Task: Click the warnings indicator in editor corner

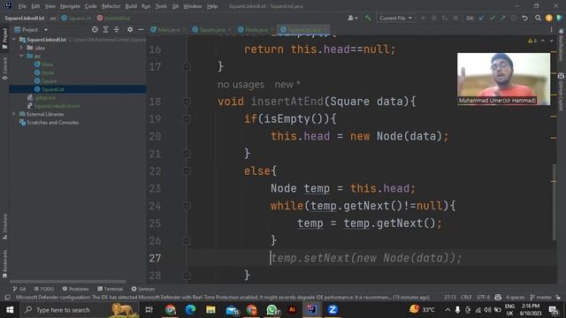Action: coord(532,41)
